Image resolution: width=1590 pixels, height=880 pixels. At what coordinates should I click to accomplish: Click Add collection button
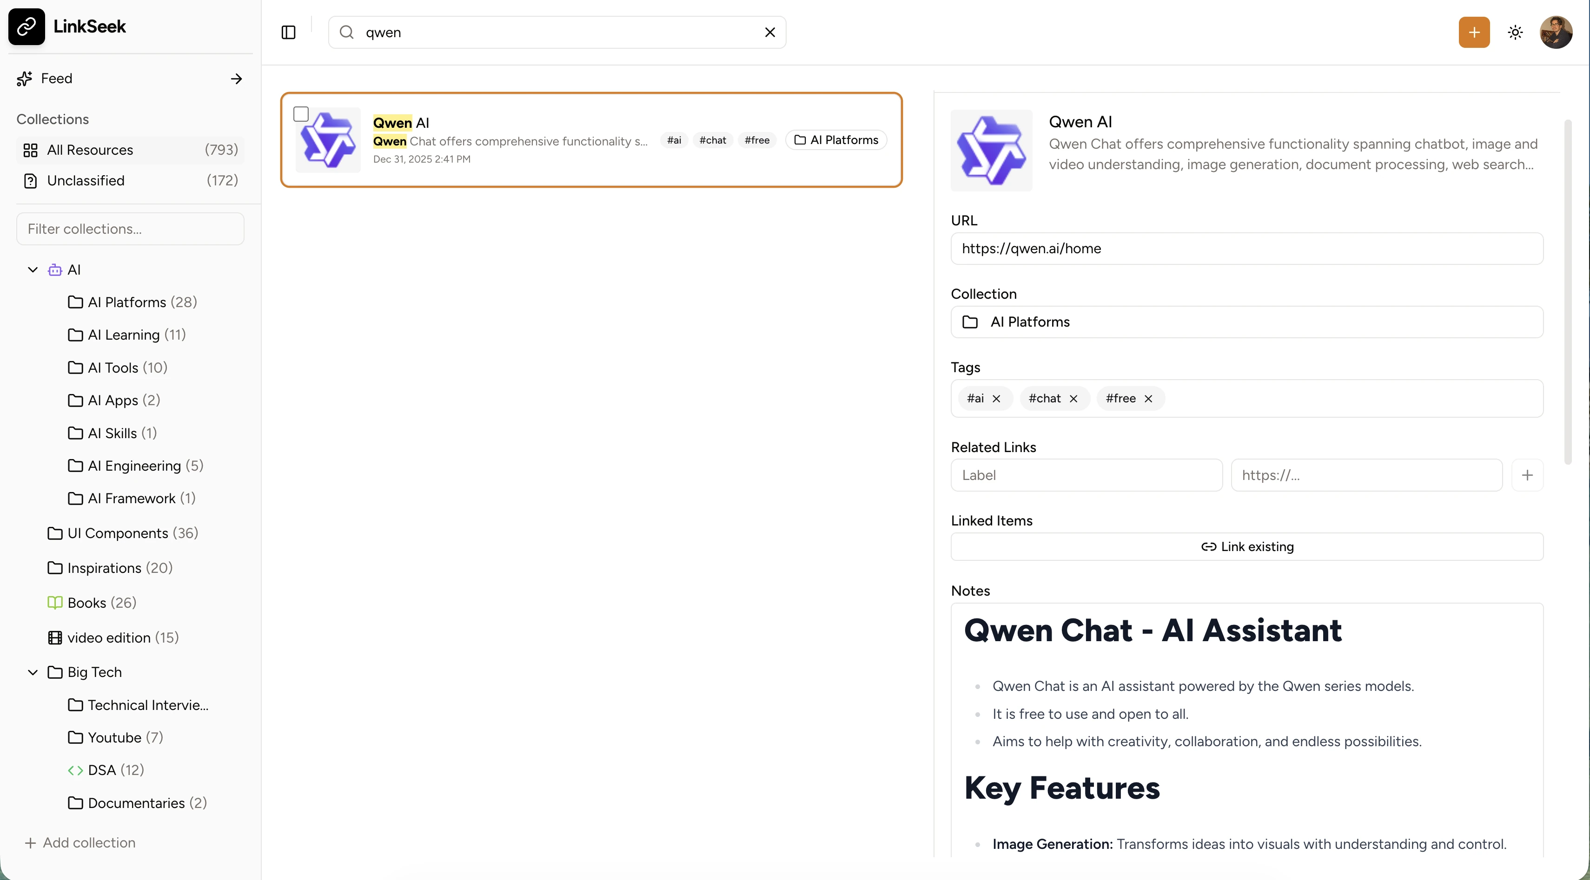(x=80, y=842)
